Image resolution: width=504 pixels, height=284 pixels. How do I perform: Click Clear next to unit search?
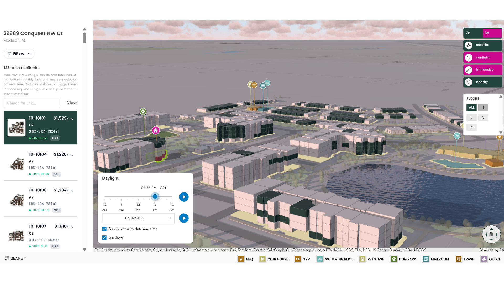pyautogui.click(x=72, y=102)
